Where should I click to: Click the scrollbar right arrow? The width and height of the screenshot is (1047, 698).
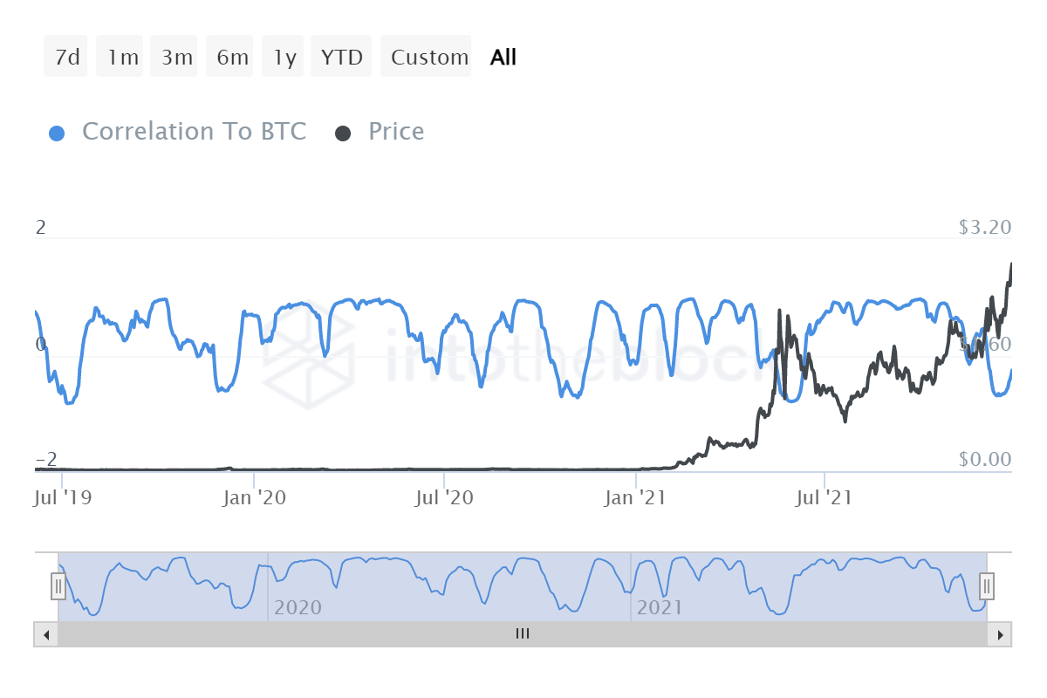click(1001, 634)
